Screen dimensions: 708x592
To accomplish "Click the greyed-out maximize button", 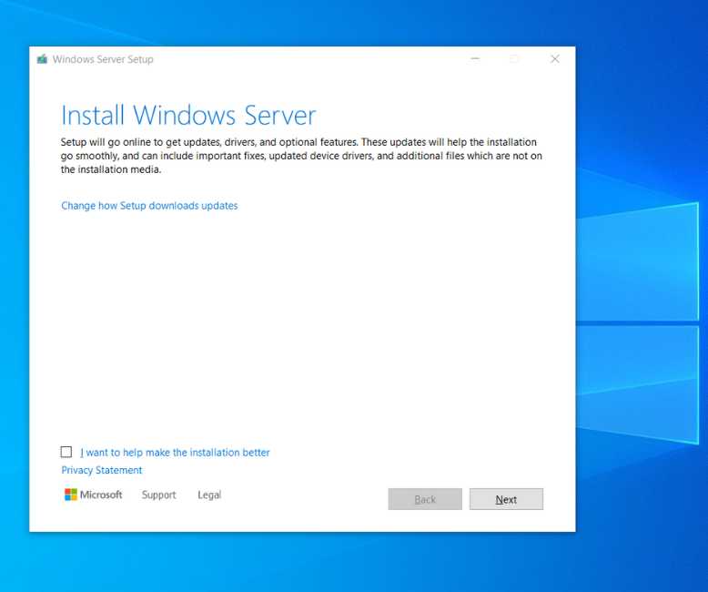I will coord(514,59).
